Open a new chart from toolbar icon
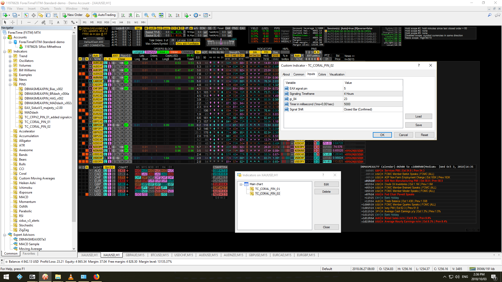The height and width of the screenshot is (282, 502). click(5, 15)
